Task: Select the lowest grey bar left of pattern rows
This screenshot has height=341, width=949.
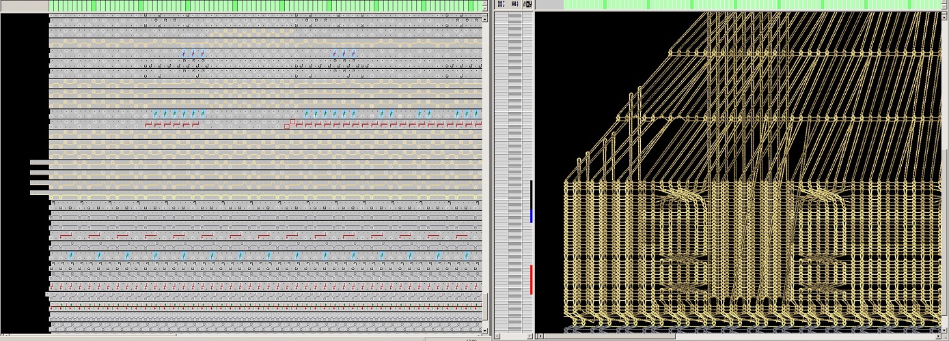Action: [39, 193]
